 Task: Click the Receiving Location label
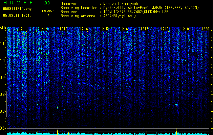[79, 8]
